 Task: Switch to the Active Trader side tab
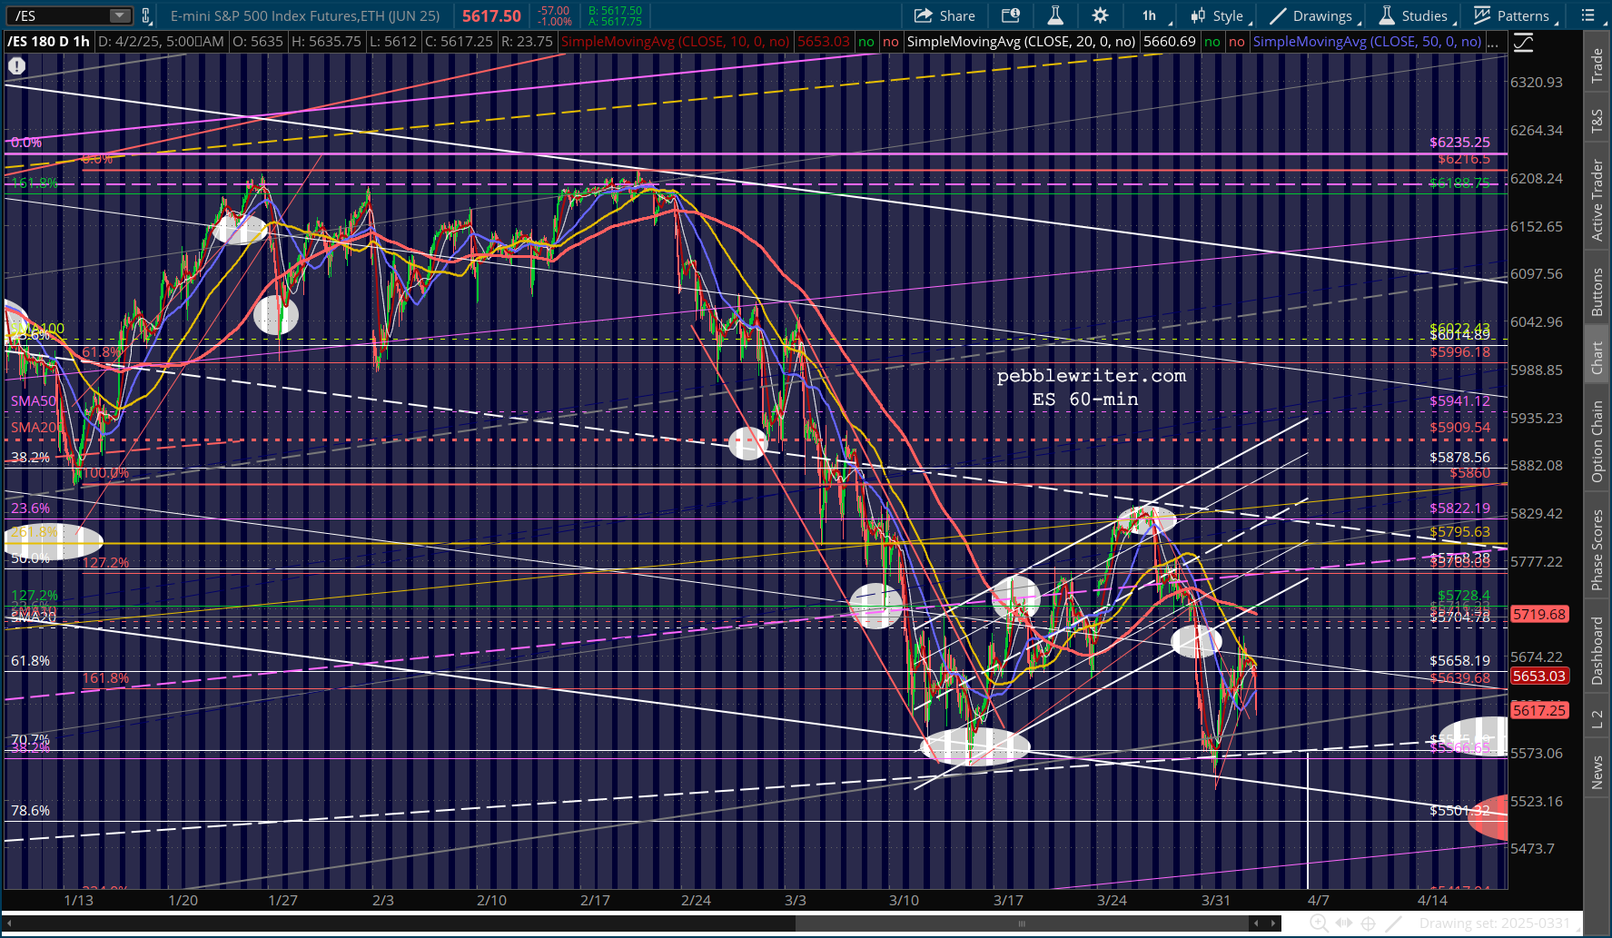point(1597,200)
